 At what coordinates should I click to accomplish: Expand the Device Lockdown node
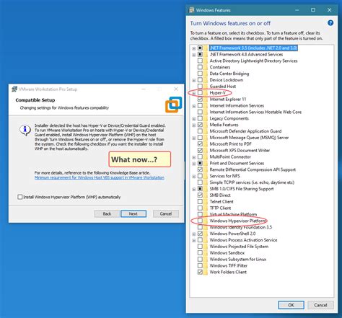(194, 80)
